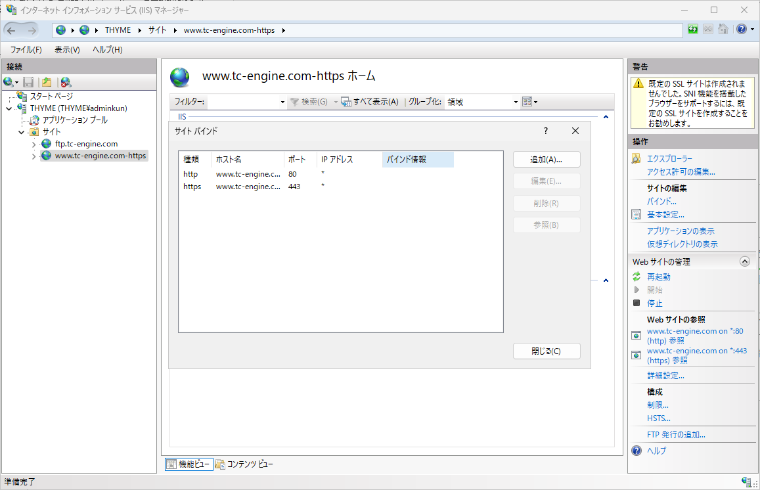The image size is (760, 490).
Task: Click the Binding Info (バインド情報) column header
Action: (x=418, y=160)
